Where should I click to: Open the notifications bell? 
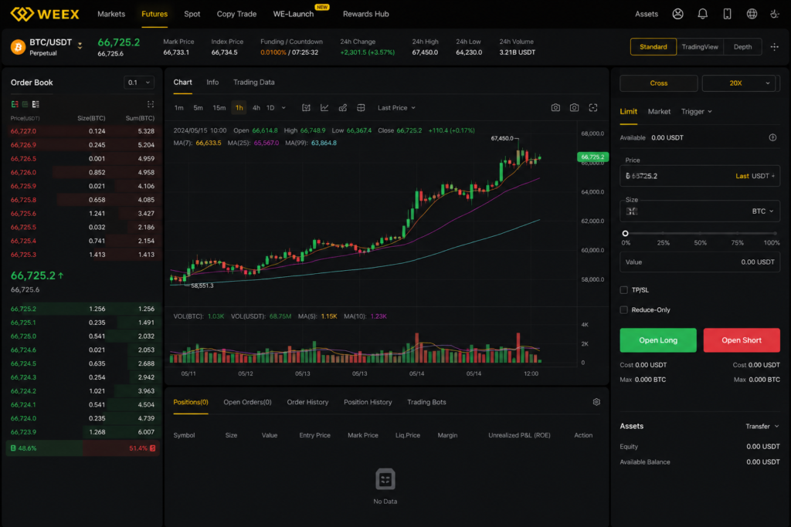(702, 14)
